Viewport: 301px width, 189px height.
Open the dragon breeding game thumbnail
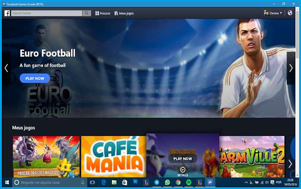pyautogui.click(x=46, y=157)
